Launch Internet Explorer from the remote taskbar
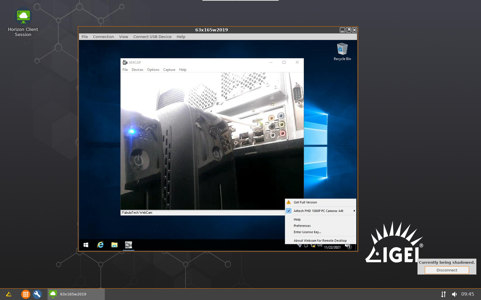Viewport: 481px width, 300px height. click(x=100, y=245)
